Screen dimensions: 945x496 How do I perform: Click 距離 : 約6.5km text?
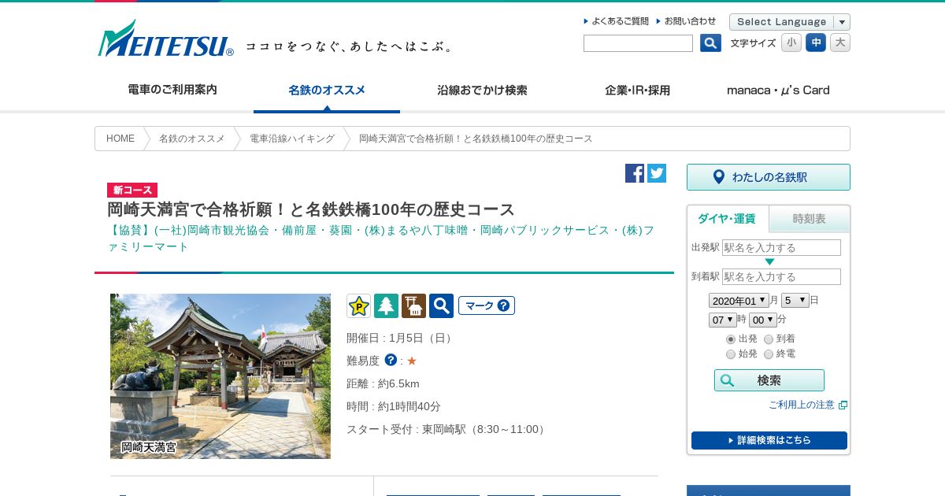(x=383, y=383)
